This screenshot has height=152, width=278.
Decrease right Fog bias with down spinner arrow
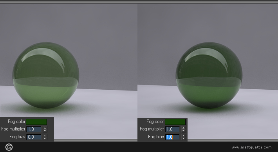[x=184, y=139]
